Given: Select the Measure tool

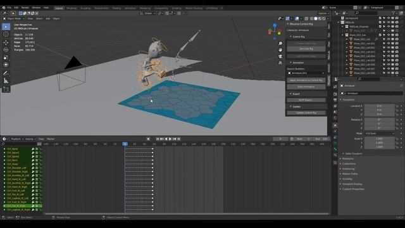Looking at the screenshot, I should (x=6, y=81).
